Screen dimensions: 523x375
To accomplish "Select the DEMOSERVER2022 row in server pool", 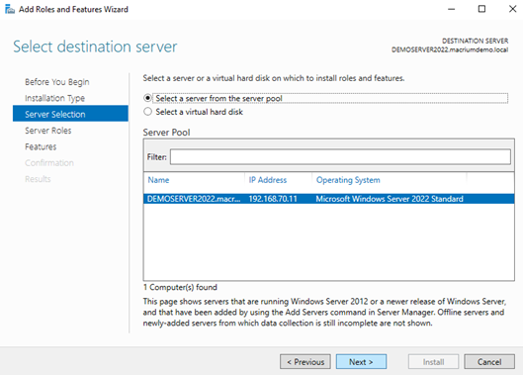I will [329, 199].
